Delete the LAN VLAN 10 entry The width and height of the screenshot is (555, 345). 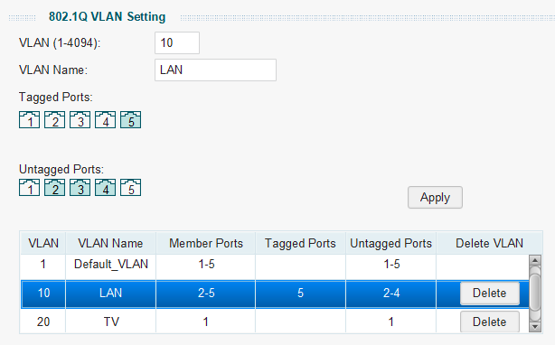pos(490,293)
